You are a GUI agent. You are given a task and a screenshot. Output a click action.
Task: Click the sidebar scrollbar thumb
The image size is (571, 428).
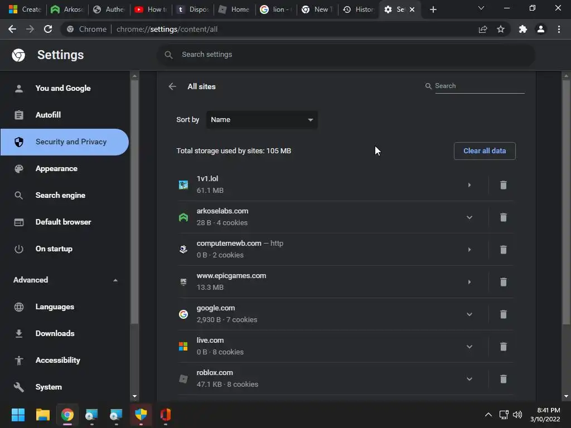click(x=134, y=202)
